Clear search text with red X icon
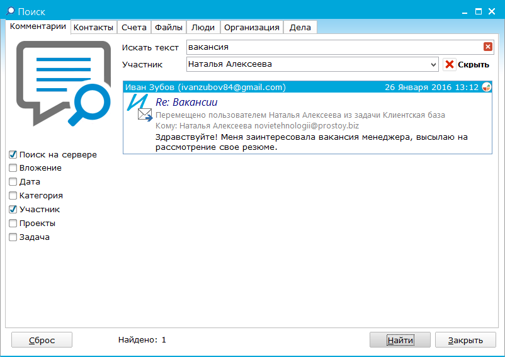 tap(488, 47)
